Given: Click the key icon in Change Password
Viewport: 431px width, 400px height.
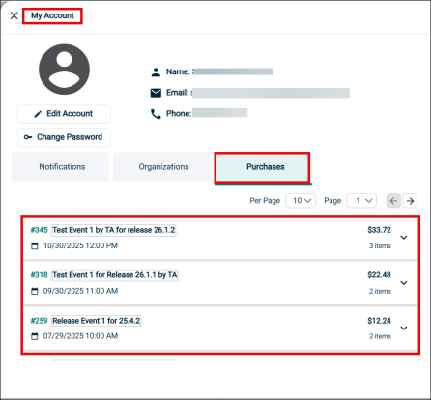Looking at the screenshot, I should click(x=28, y=137).
